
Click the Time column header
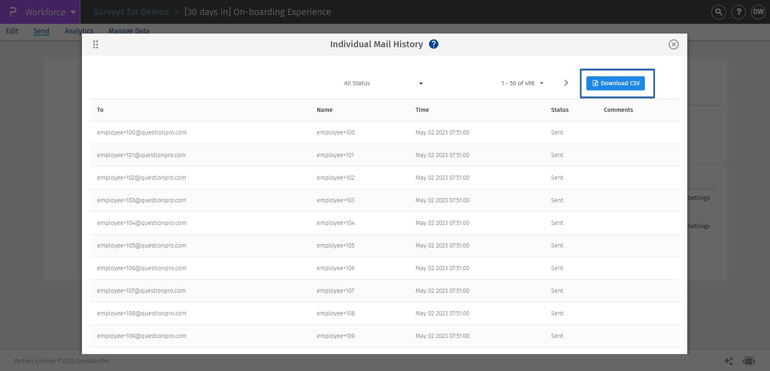tap(422, 110)
